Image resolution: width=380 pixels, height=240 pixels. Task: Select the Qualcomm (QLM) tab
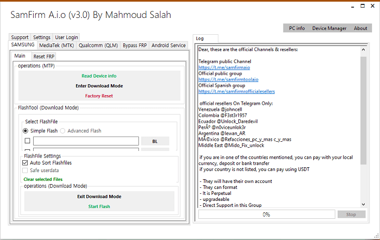pyautogui.click(x=98, y=45)
